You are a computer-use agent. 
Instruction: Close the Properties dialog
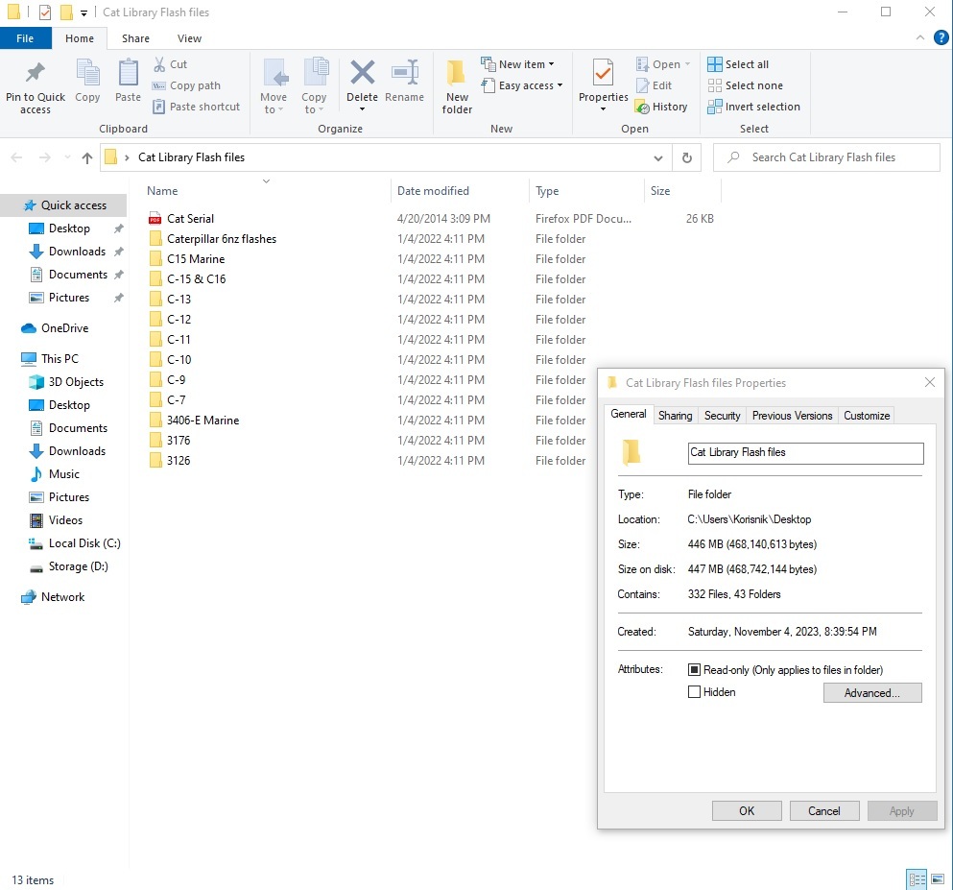(929, 382)
